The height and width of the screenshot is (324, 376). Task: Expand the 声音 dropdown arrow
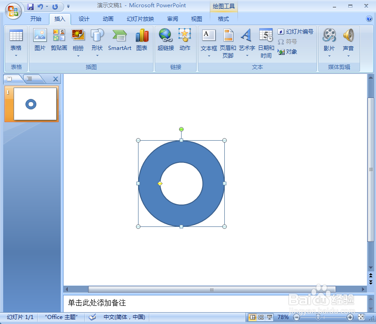click(x=348, y=56)
